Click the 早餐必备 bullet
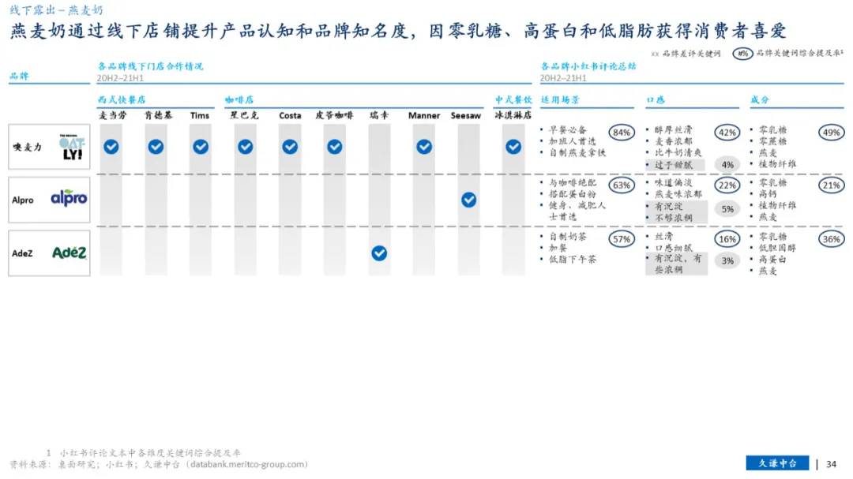Screen dimensions: 853x479 tap(568, 130)
